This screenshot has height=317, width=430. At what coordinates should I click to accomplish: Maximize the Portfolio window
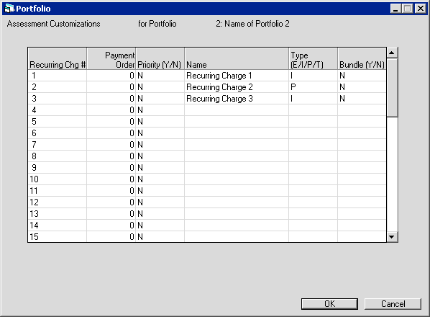(x=408, y=9)
